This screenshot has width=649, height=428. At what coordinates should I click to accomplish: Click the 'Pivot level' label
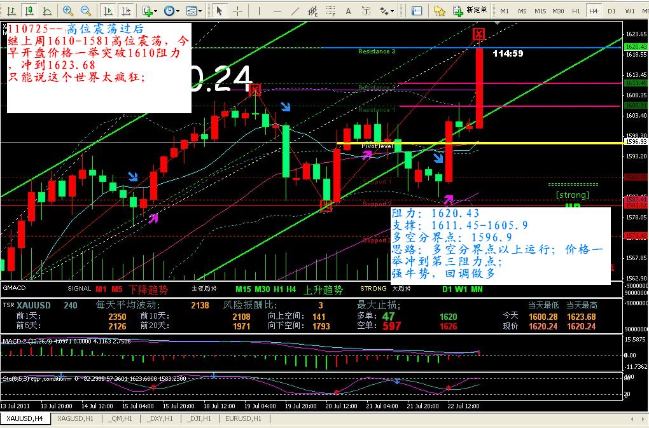click(x=377, y=146)
